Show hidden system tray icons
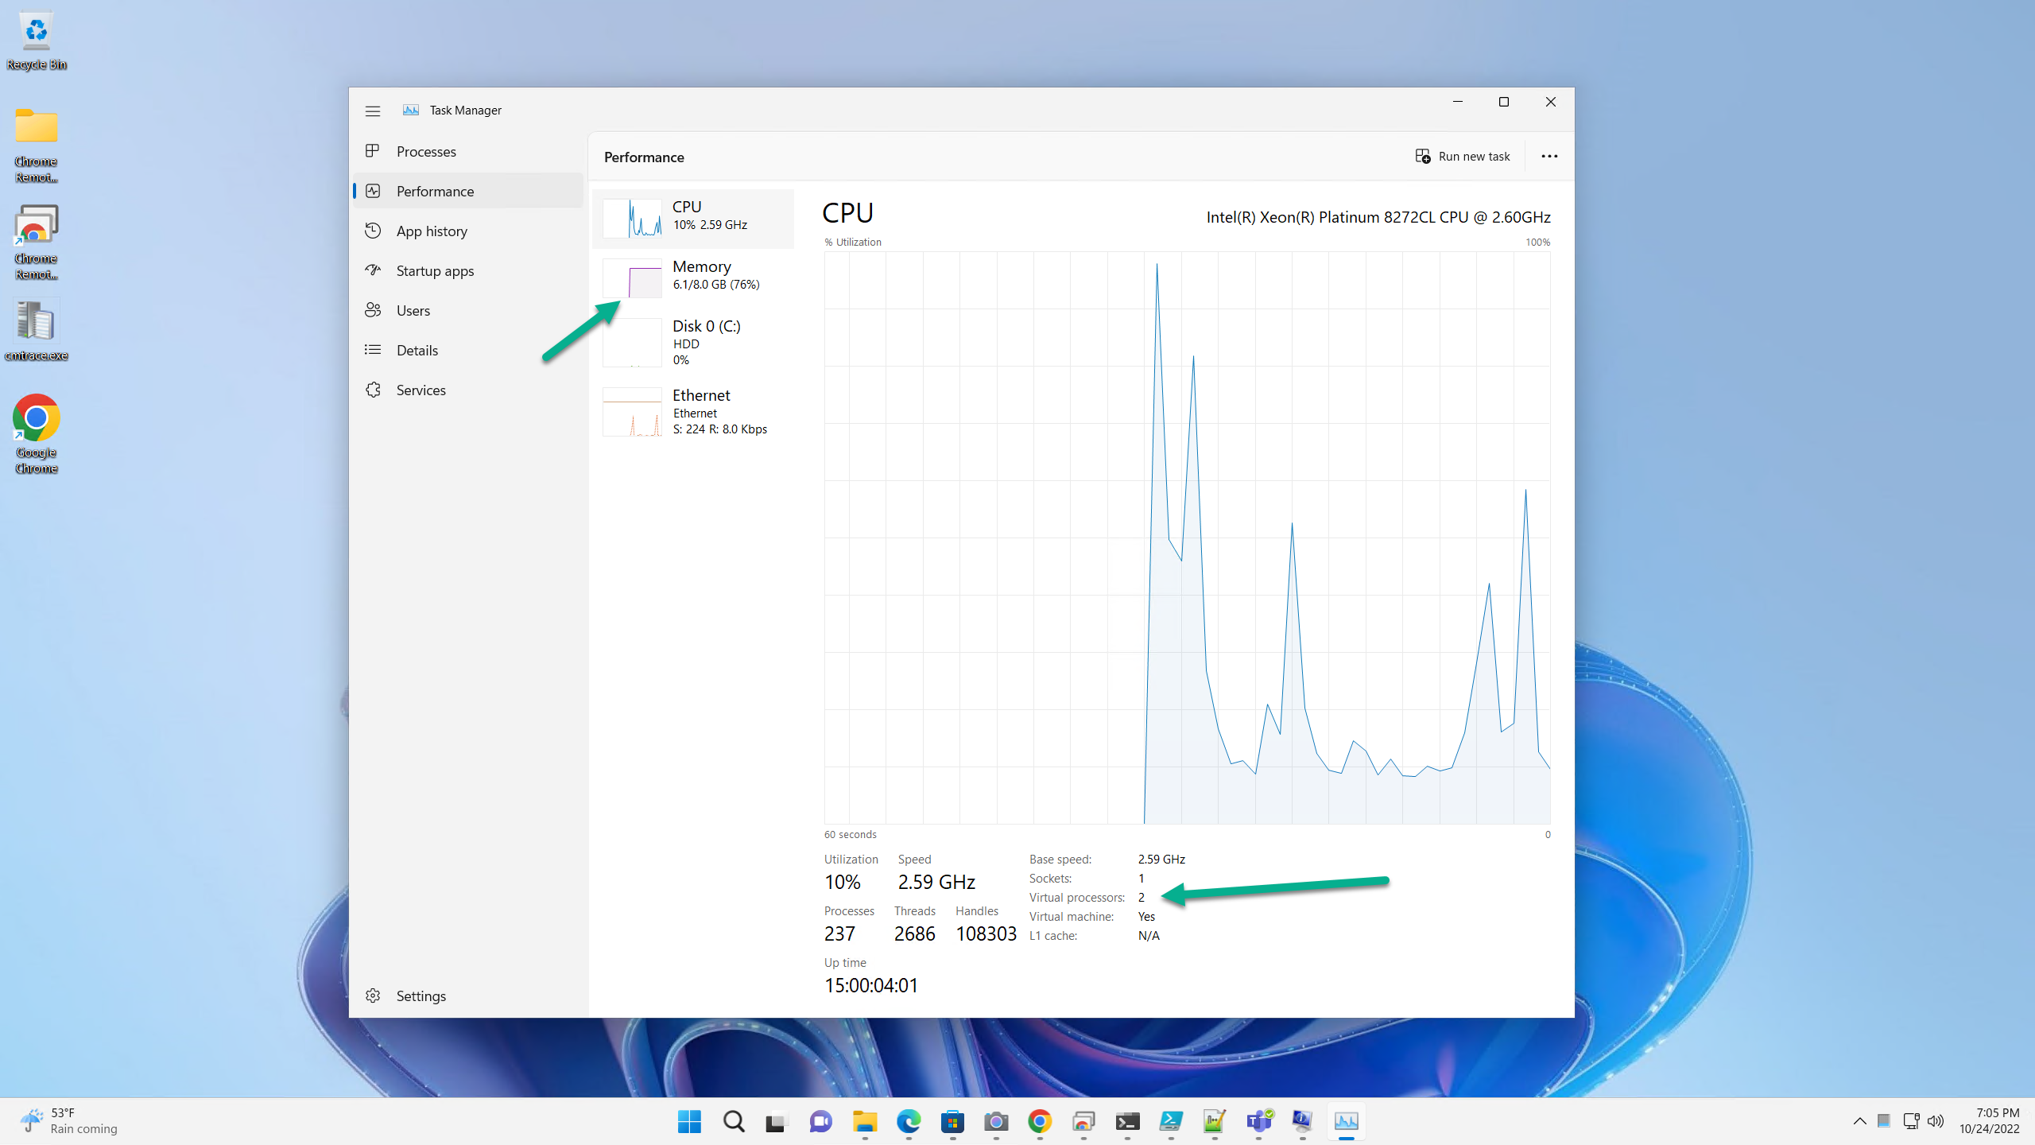Viewport: 2035px width, 1145px height. [1860, 1121]
